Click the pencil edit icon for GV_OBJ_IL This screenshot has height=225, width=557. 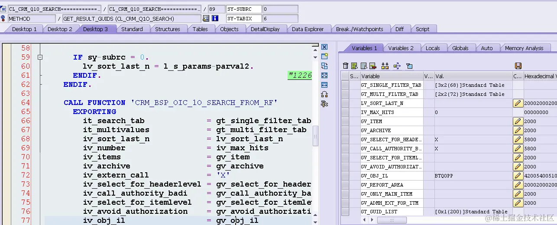518,176
